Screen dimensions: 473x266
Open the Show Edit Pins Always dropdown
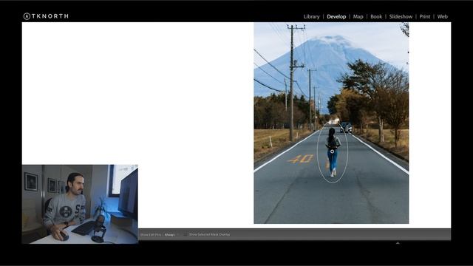171,235
